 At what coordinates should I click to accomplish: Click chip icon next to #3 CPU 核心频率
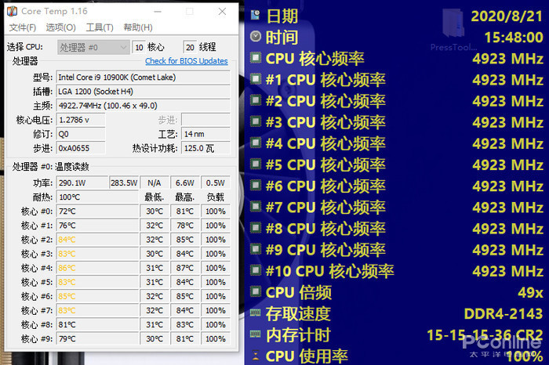coord(256,121)
